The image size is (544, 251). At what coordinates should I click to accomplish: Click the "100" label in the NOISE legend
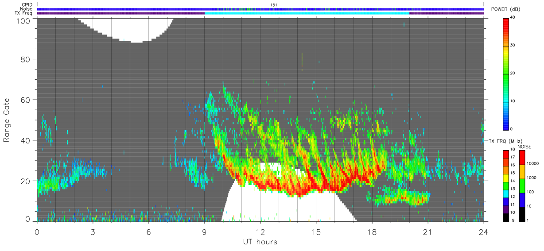(x=531, y=192)
